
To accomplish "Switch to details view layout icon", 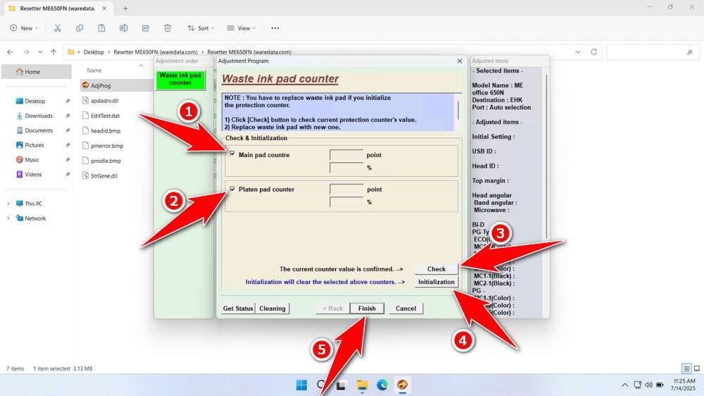I will click(x=686, y=369).
